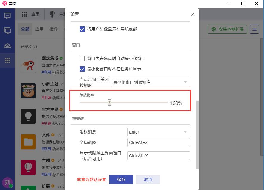Click the 缩放比率 slider handle
This screenshot has width=264, height=190.
click(109, 103)
